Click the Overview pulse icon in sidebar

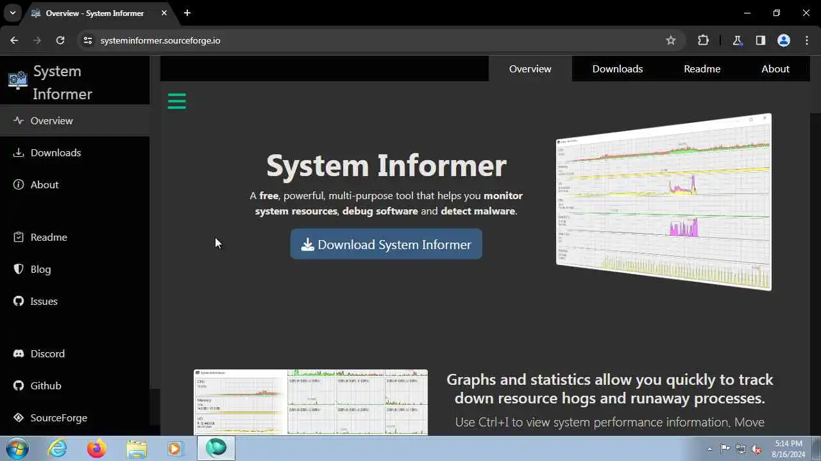coord(19,120)
